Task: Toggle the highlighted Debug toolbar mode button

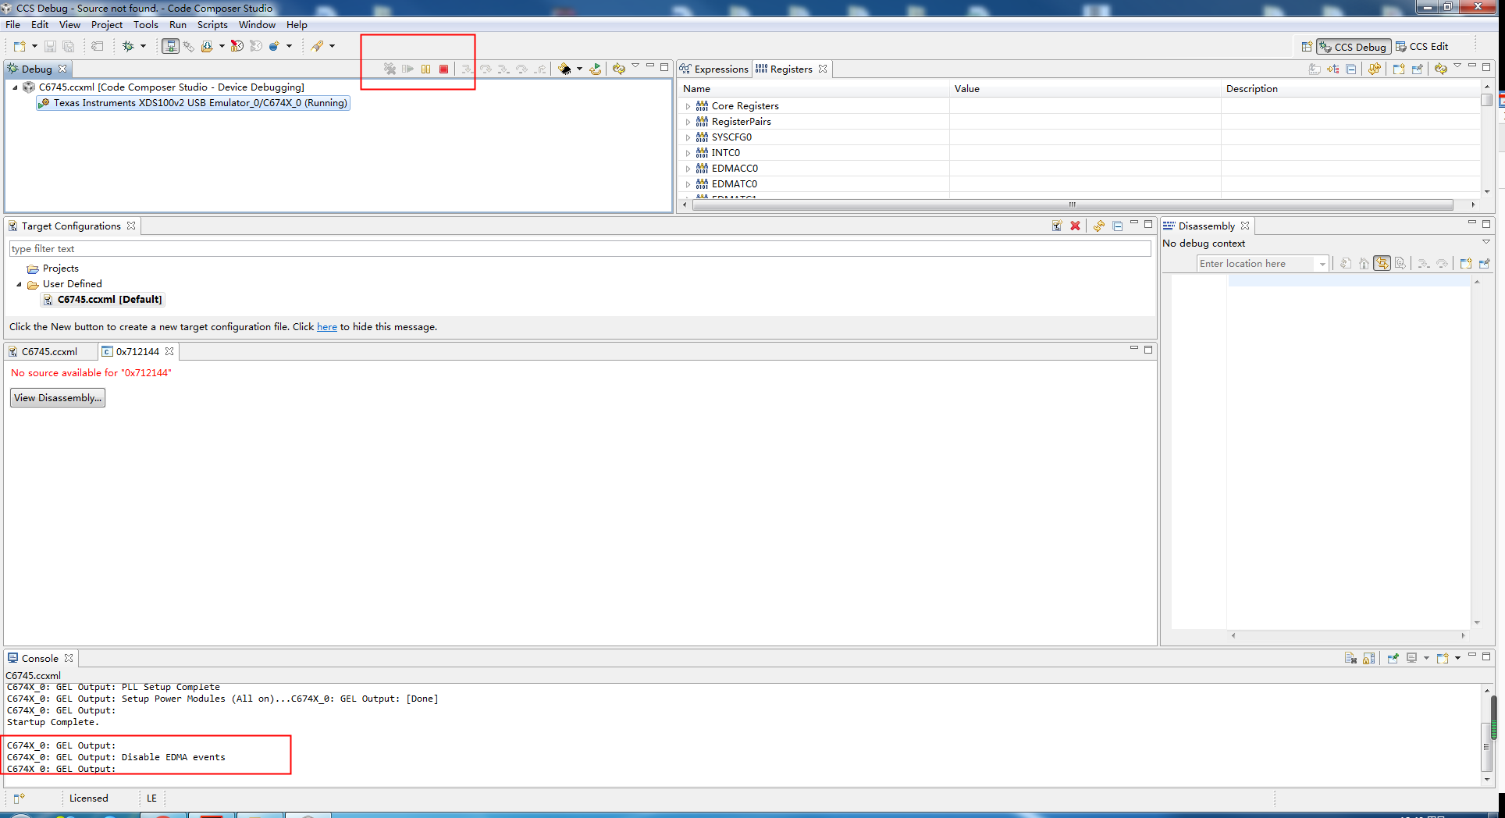Action: [170, 46]
